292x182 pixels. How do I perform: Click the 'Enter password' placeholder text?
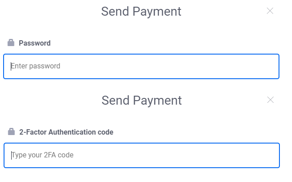click(36, 66)
